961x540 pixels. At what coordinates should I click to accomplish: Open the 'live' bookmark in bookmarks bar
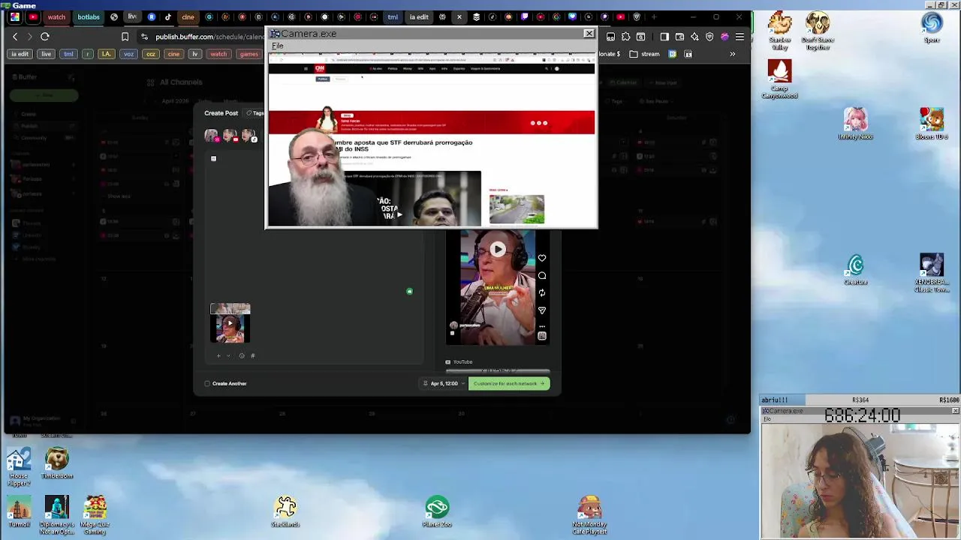click(x=46, y=54)
